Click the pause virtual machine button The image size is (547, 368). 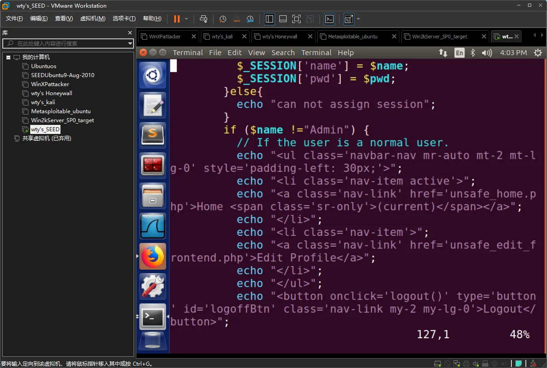pyautogui.click(x=176, y=19)
